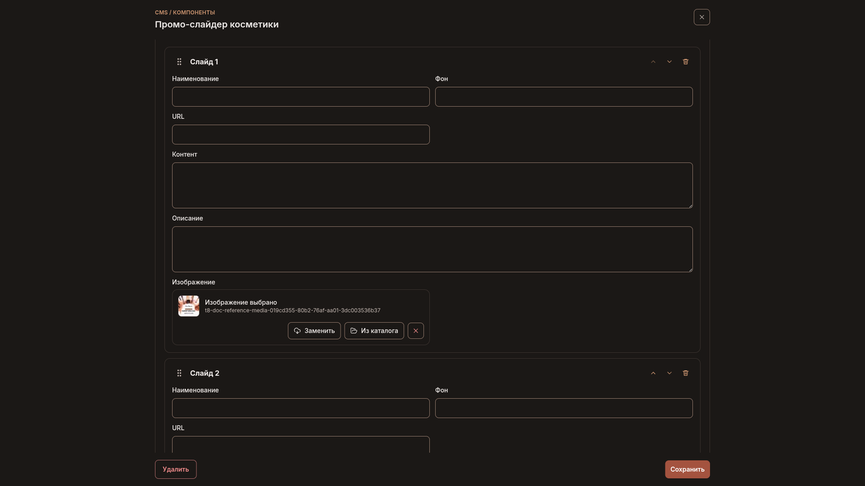This screenshot has height=486, width=865.
Task: Close the Промо-слайдер косметики editor
Action: coord(702,17)
